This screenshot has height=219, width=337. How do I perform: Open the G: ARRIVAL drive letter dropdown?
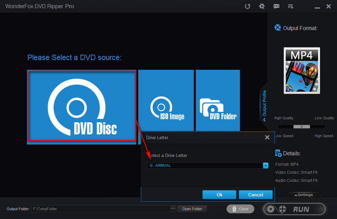208,166
